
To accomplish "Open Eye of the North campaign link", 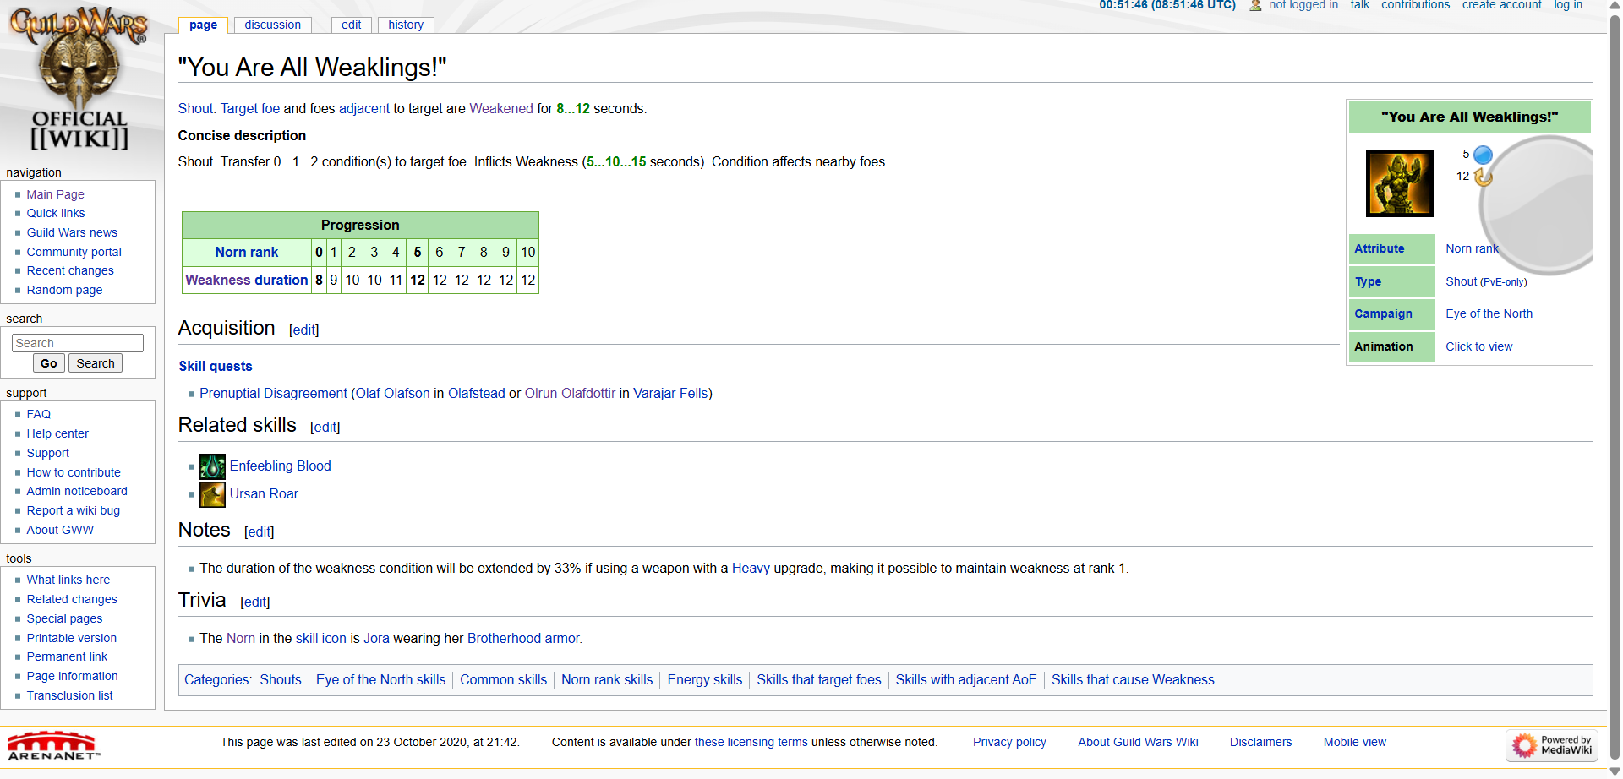I will coord(1489,313).
